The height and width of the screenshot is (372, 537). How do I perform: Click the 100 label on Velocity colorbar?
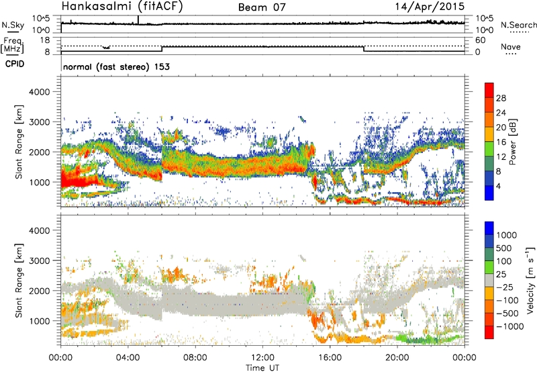pos(504,261)
